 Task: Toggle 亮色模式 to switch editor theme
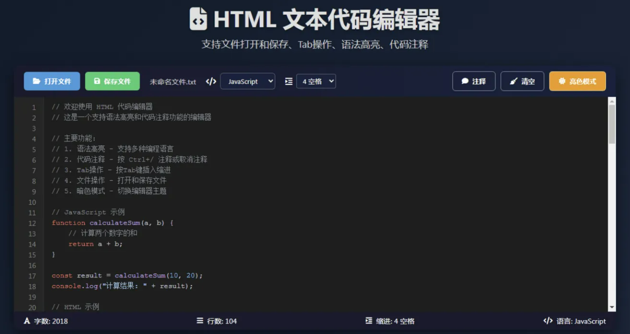point(577,81)
